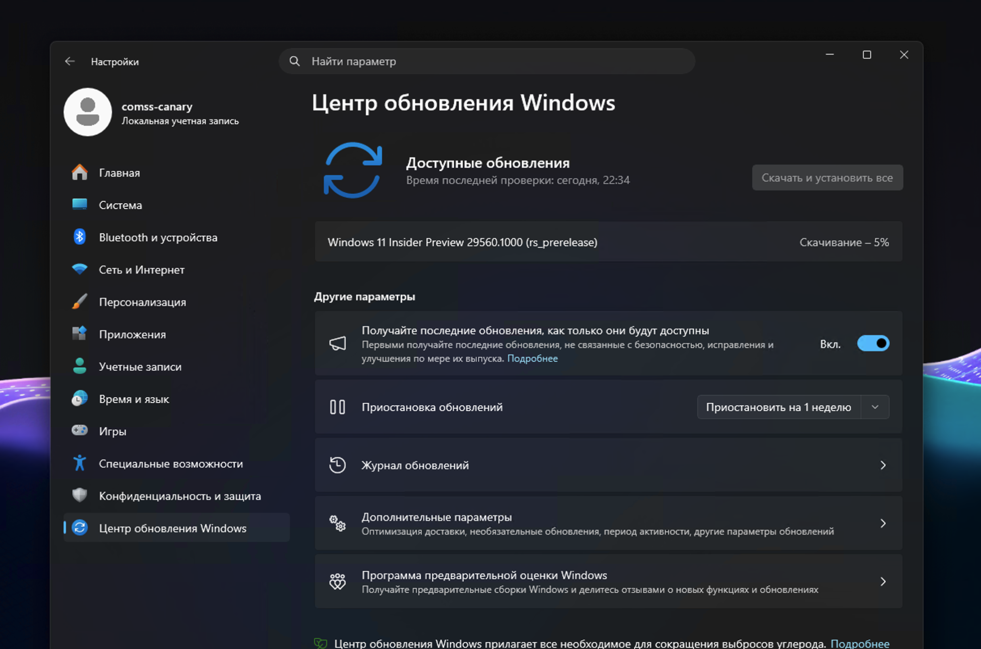This screenshot has width=981, height=649.
Task: Open the pause duration dropdown arrow
Action: pos(875,407)
